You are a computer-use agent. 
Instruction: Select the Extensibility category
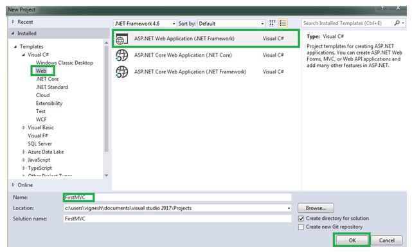point(49,104)
